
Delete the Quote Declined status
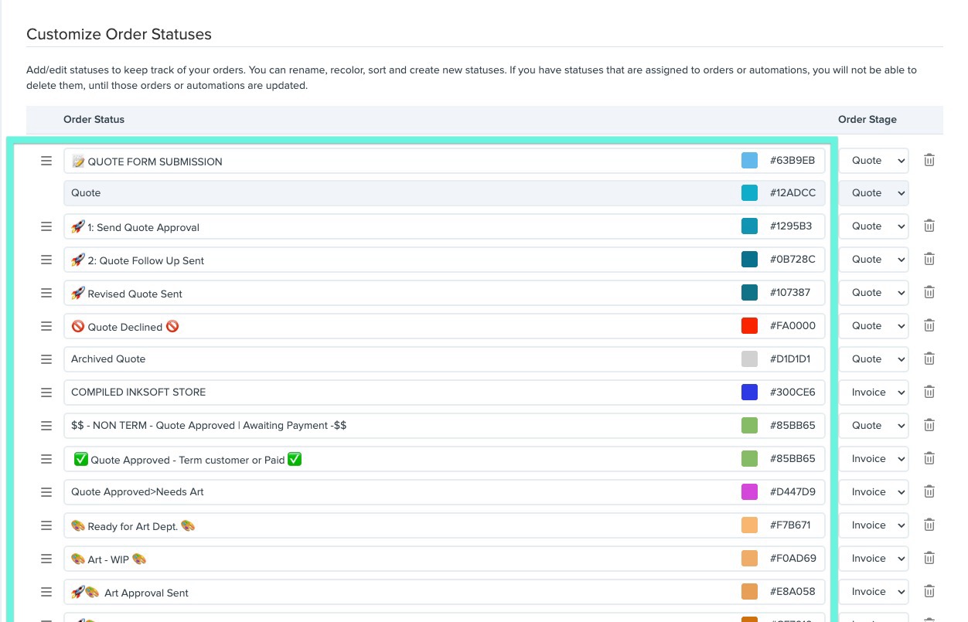(x=929, y=325)
